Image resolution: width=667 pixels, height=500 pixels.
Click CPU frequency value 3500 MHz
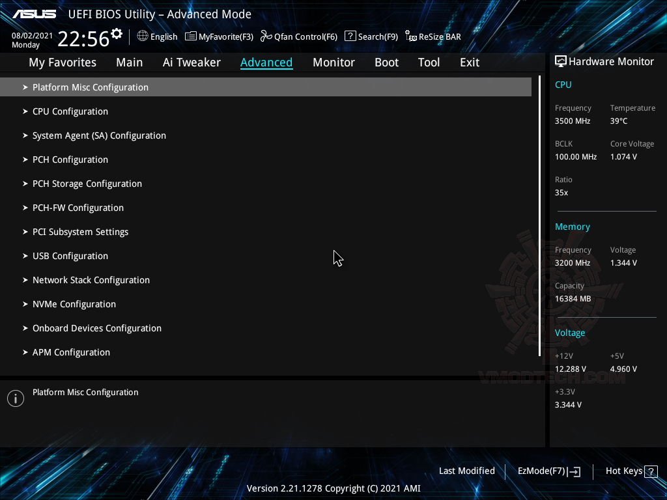click(x=572, y=121)
